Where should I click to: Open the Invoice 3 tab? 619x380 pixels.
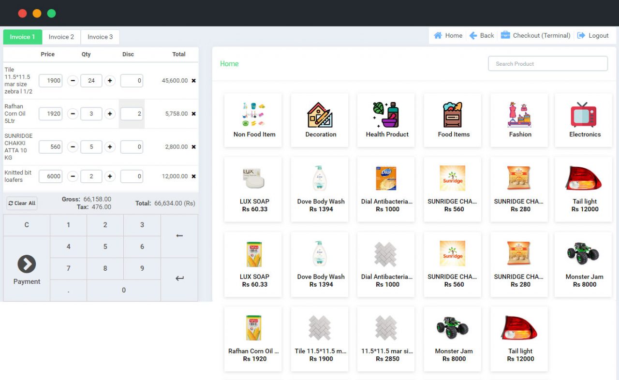click(x=100, y=37)
